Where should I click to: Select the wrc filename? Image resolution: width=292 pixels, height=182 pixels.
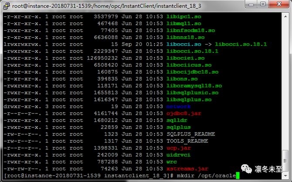(171, 162)
